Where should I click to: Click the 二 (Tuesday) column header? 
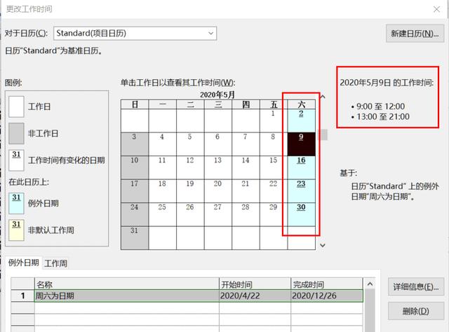[x=190, y=104]
